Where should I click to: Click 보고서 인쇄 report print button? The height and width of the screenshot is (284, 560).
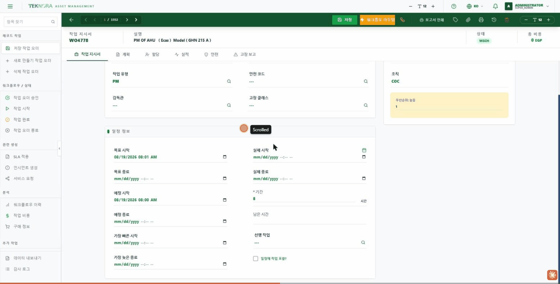[x=432, y=20]
